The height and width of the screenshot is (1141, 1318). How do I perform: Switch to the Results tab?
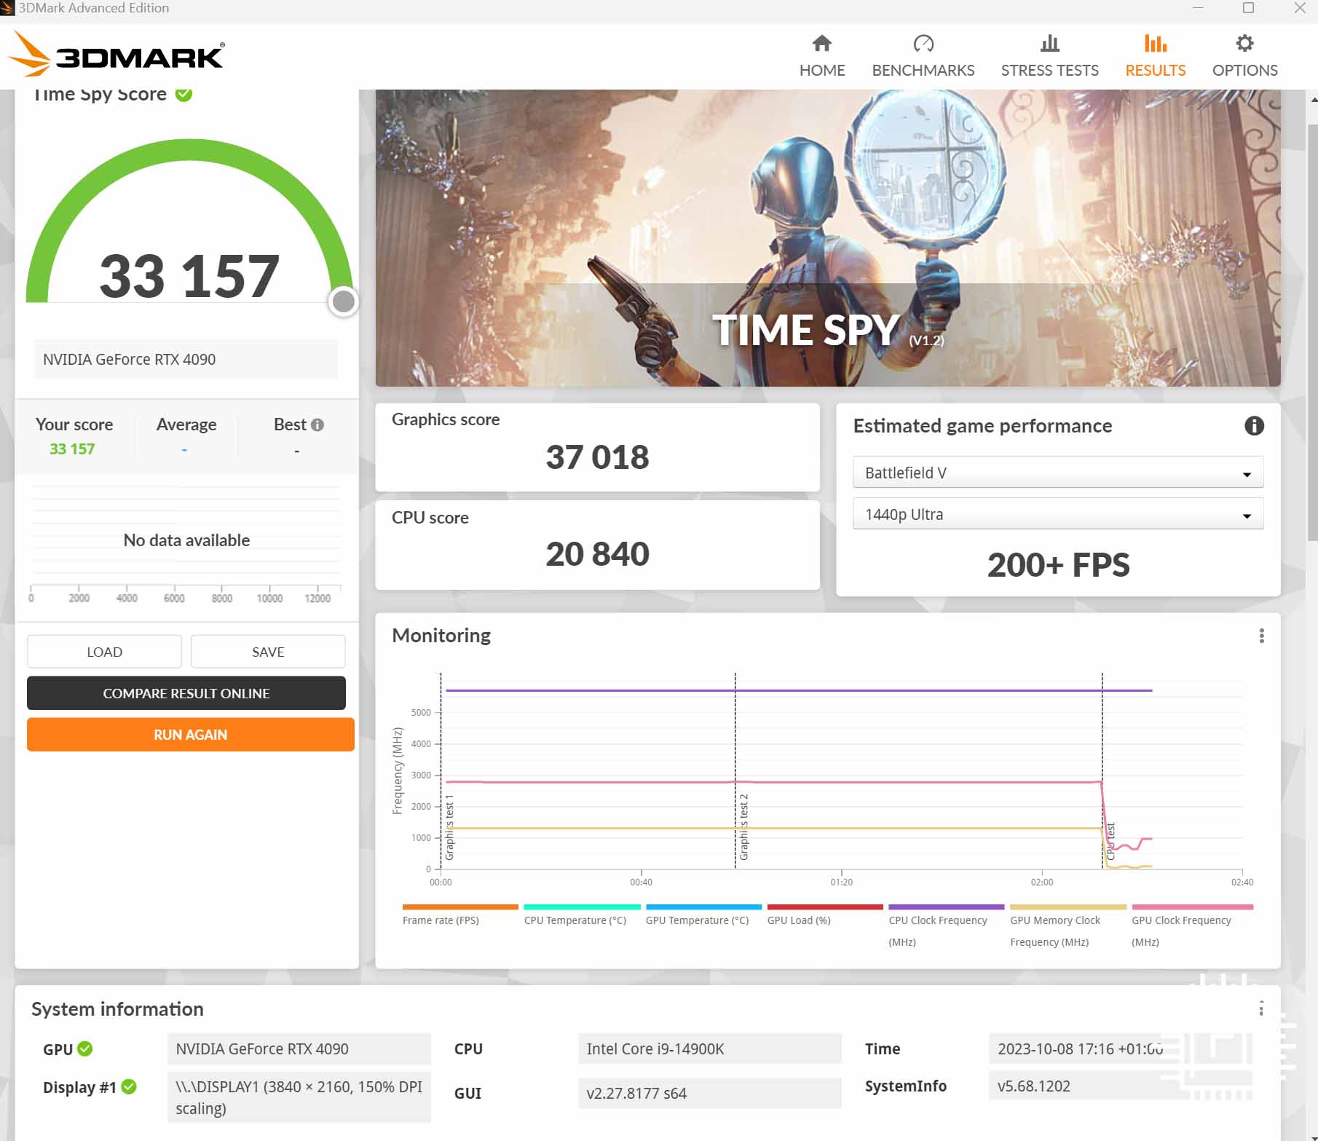point(1155,56)
